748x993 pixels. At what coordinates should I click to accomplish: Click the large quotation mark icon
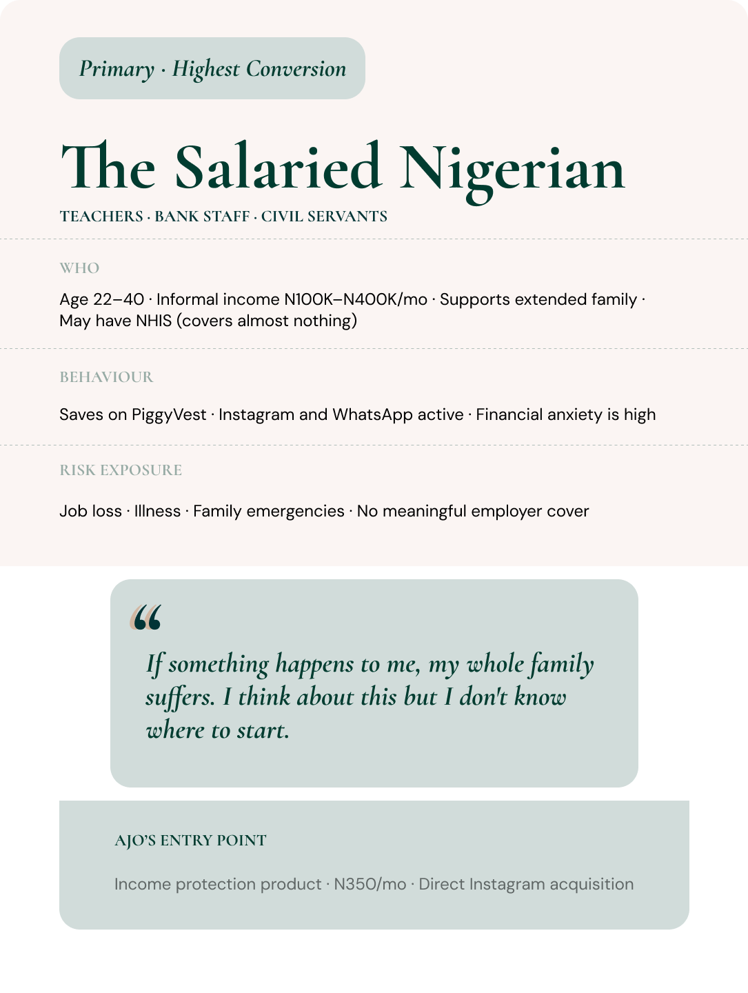[146, 617]
